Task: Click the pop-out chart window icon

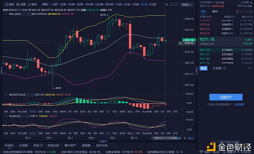Action: click(x=177, y=5)
